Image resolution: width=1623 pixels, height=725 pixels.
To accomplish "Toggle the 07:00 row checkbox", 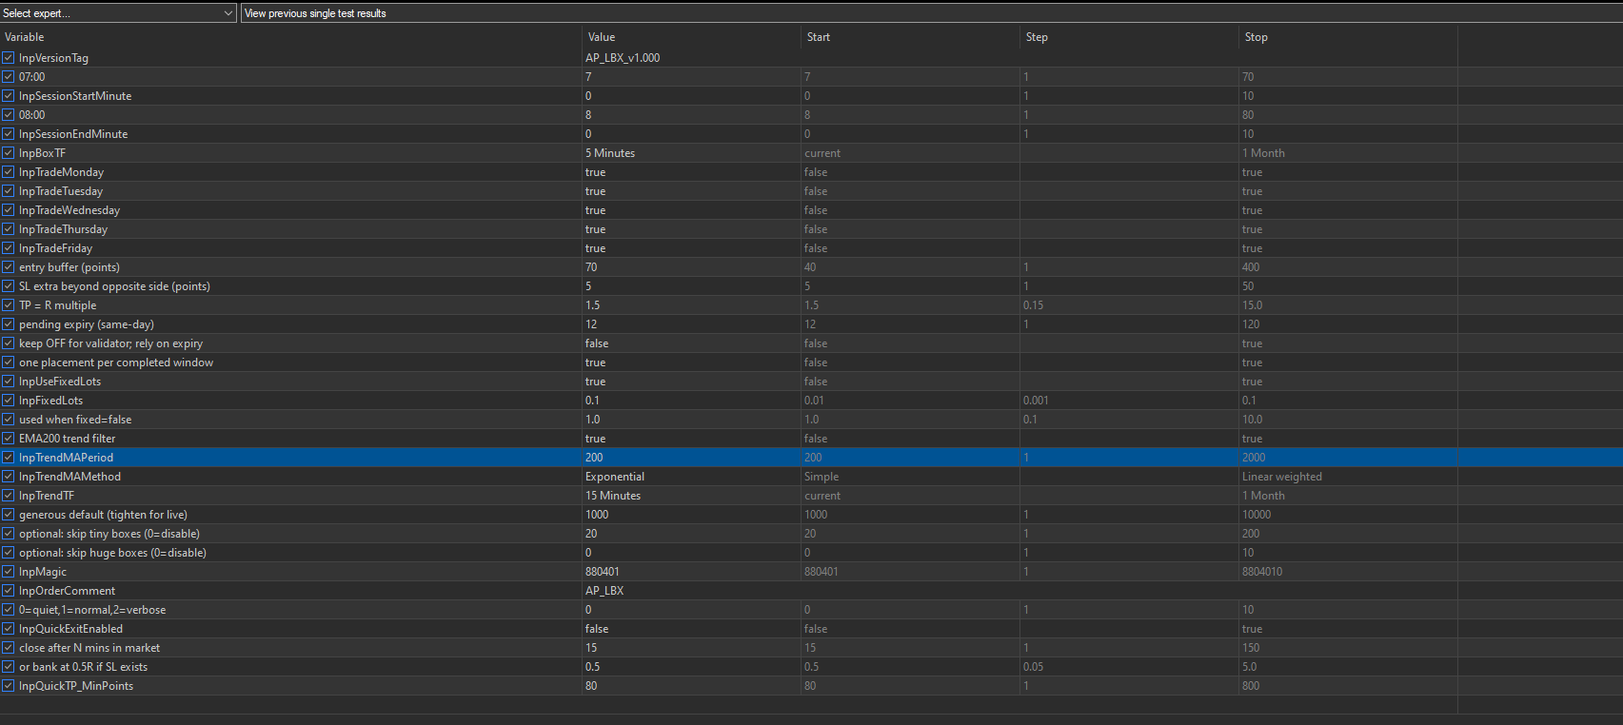I will point(9,77).
